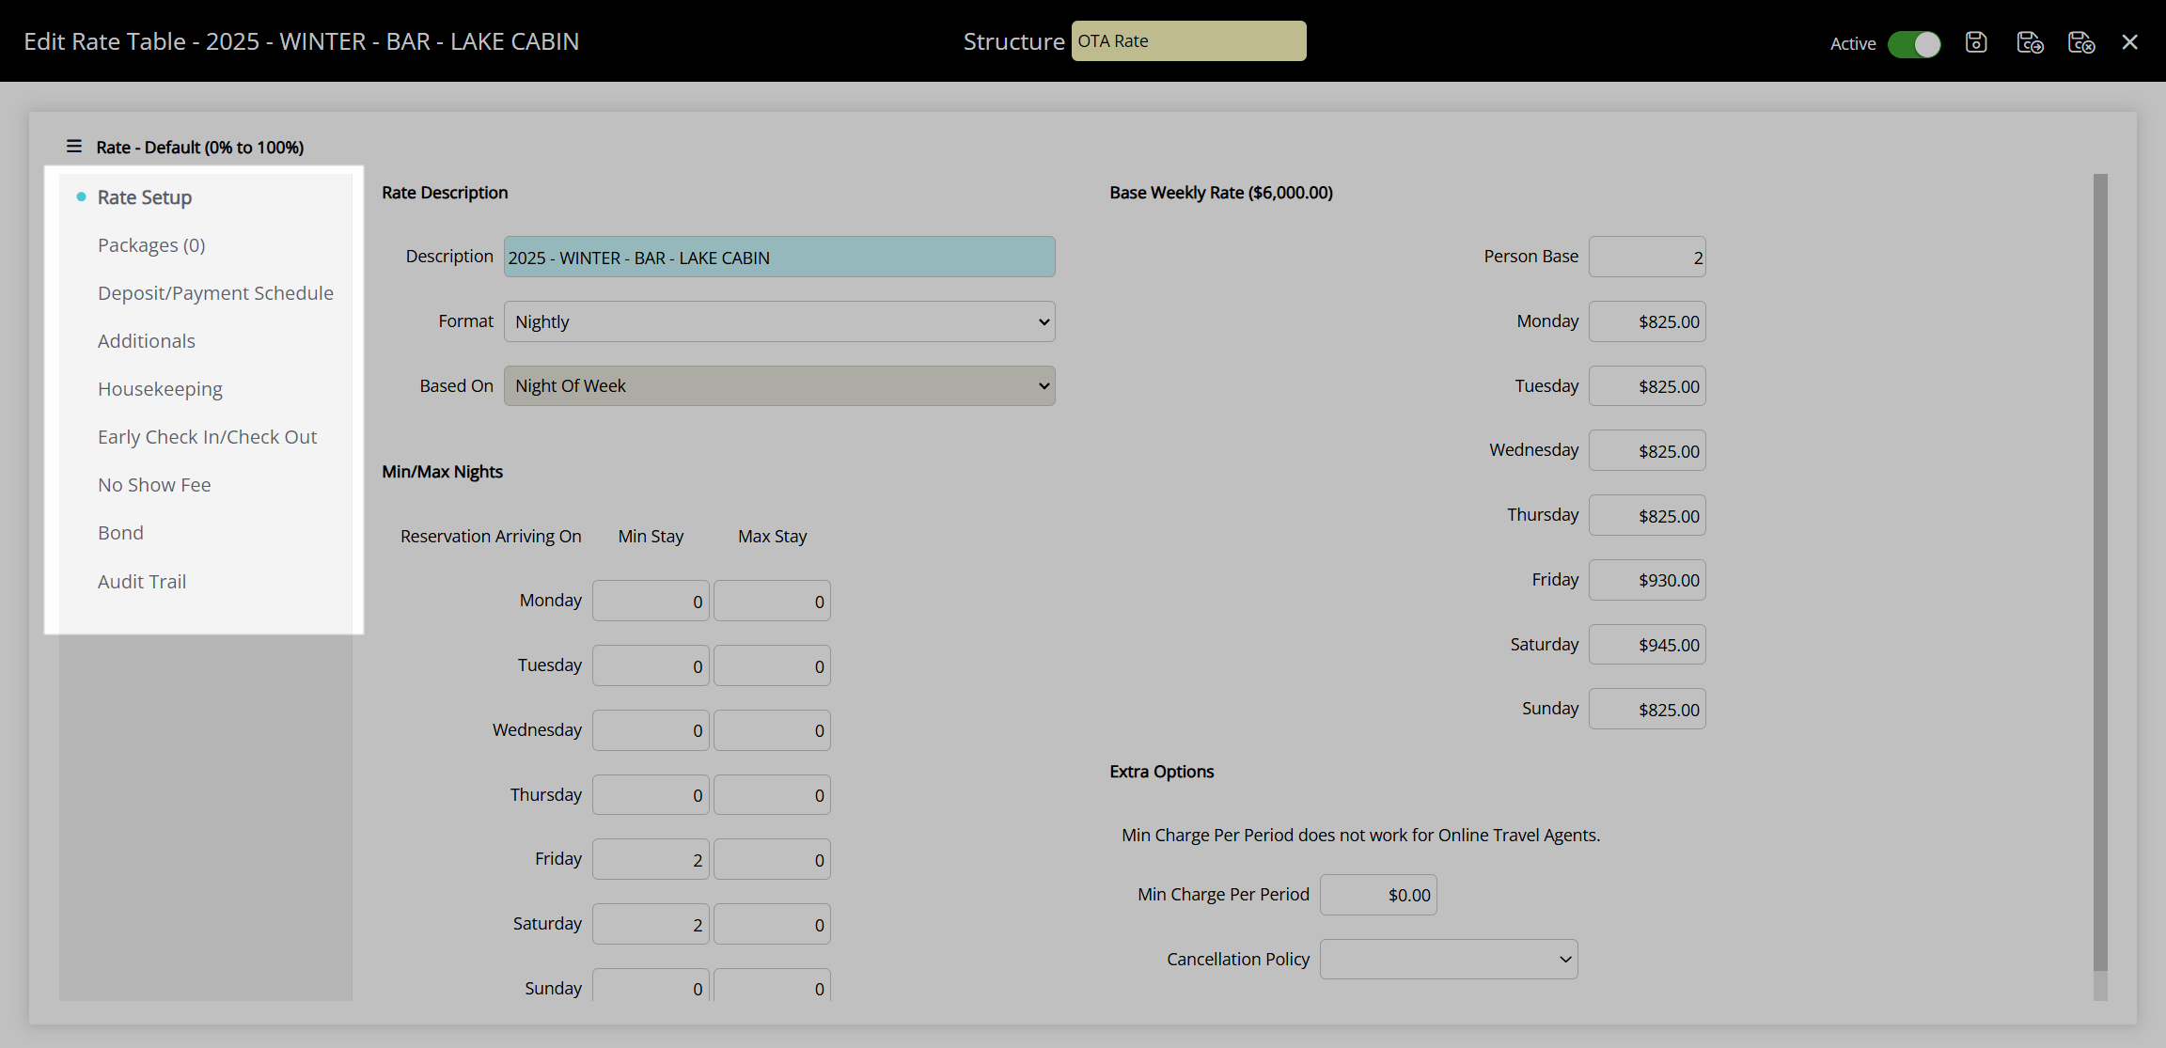
Task: Click Saturday Max Stay field
Action: click(772, 924)
